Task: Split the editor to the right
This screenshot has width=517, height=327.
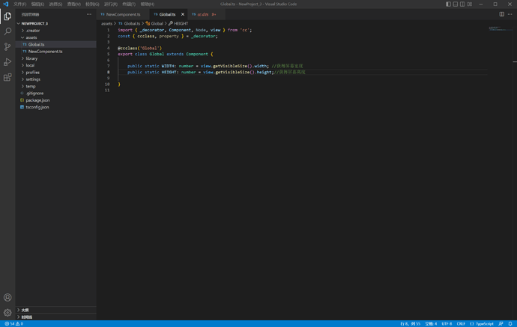Action: pyautogui.click(x=501, y=14)
